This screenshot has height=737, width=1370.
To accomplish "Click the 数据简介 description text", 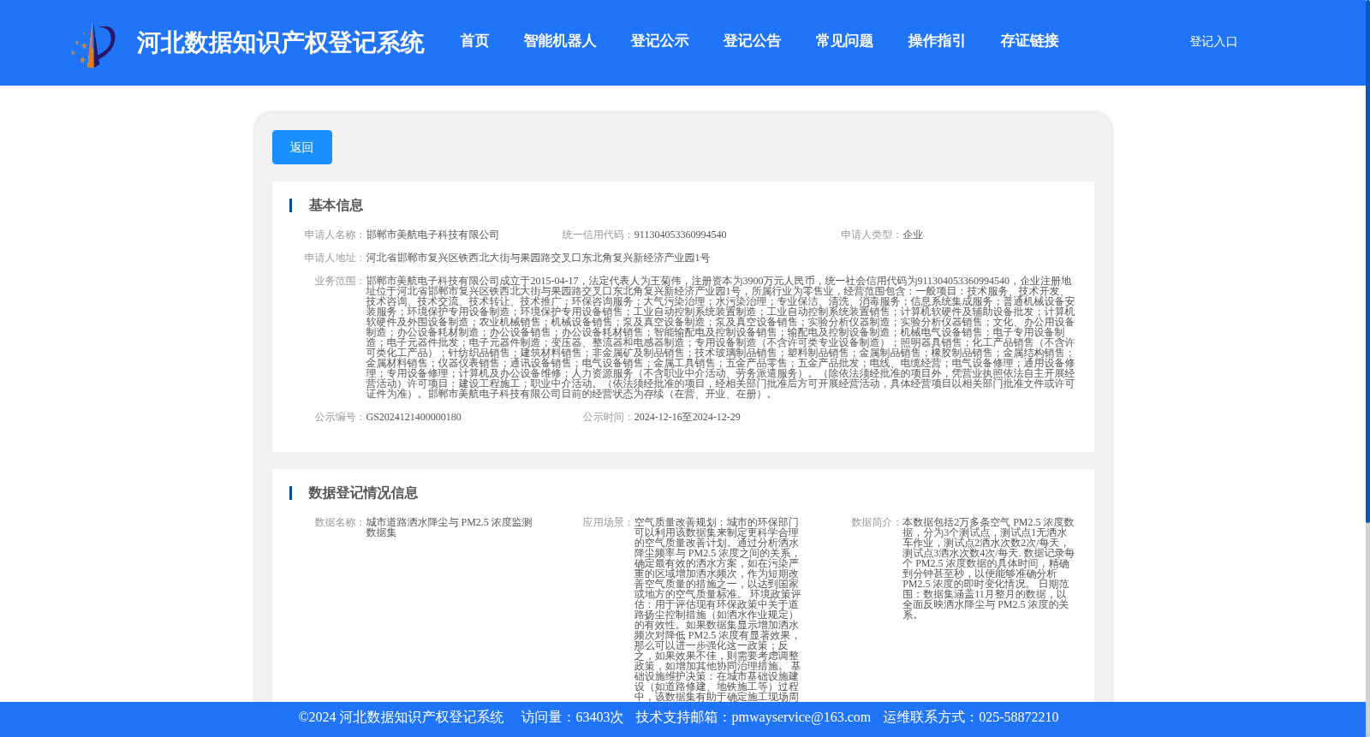I will point(988,568).
